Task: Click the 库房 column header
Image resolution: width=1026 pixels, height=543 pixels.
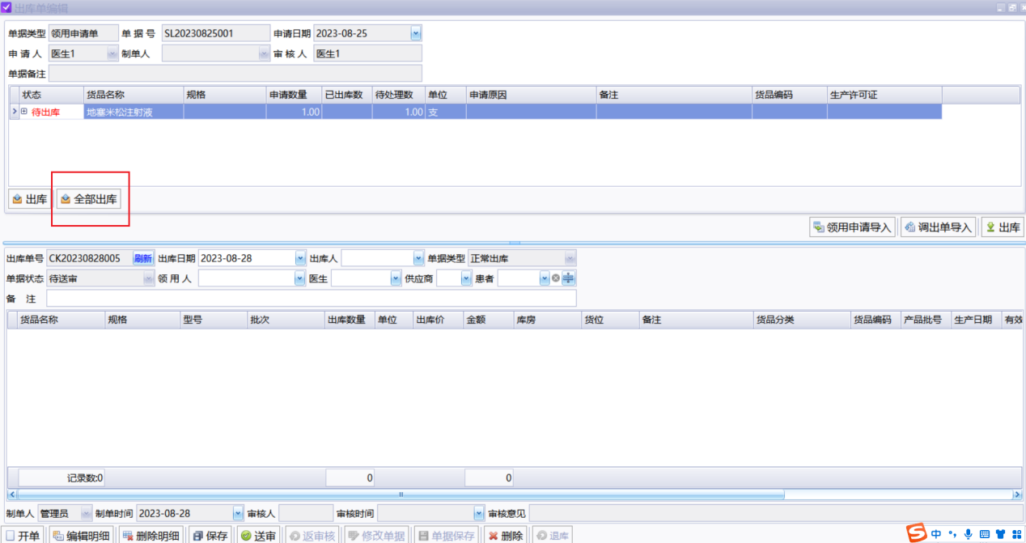Action: click(548, 320)
